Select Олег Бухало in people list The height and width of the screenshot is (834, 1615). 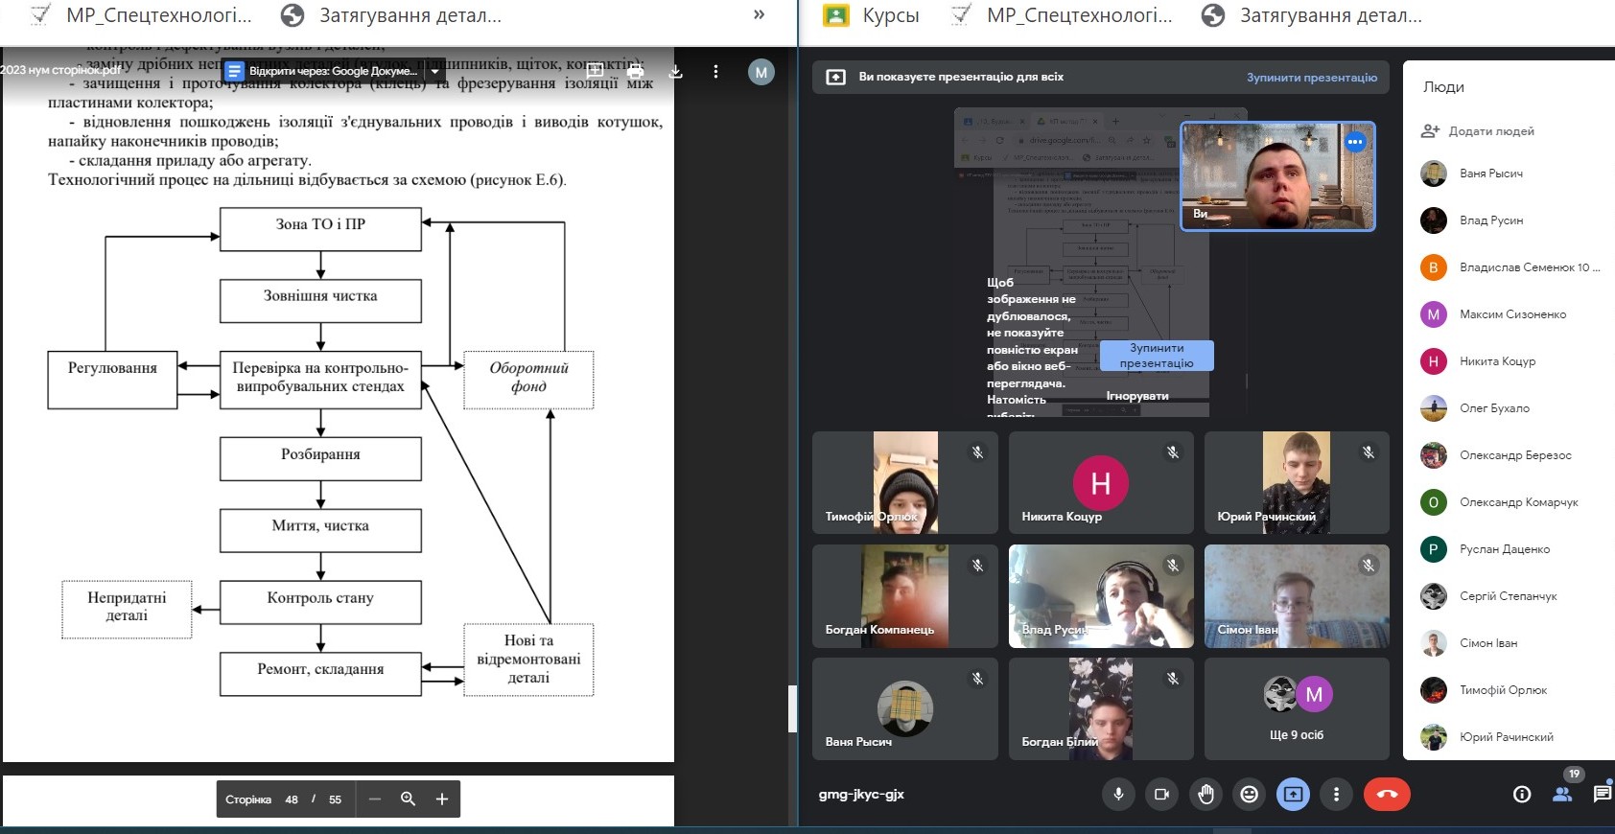[1508, 408]
